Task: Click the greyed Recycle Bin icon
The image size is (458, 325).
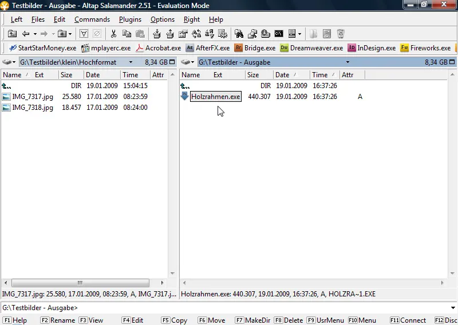Action: (x=341, y=34)
